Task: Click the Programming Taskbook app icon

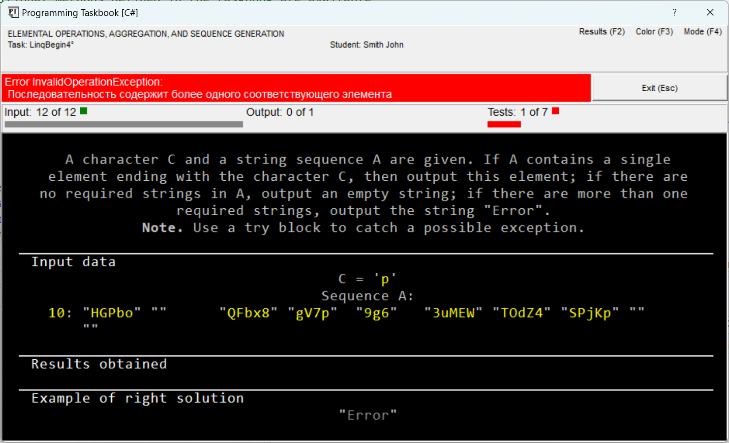Action: point(13,12)
